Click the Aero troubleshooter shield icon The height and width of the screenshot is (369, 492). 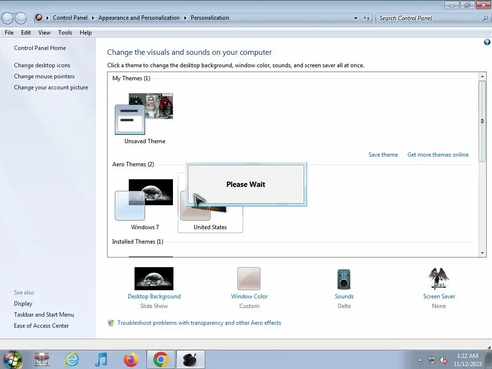(111, 323)
